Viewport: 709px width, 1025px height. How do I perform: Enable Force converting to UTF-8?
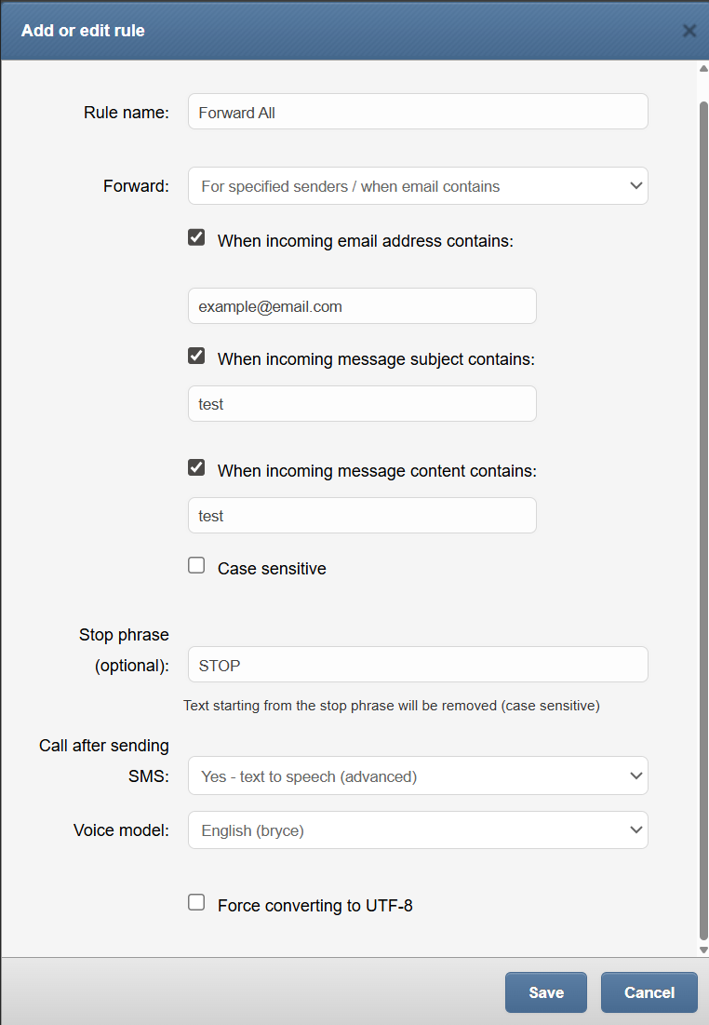pos(196,903)
